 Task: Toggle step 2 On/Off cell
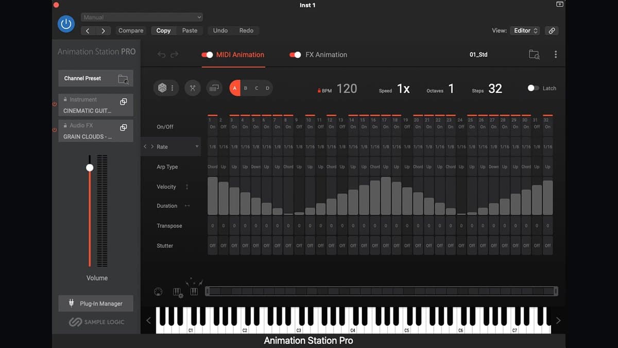coord(224,127)
